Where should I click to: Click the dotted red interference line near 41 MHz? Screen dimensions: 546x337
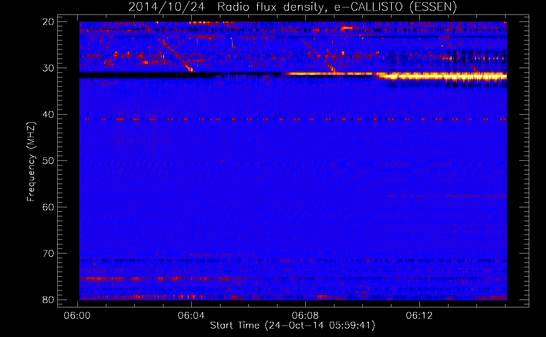(x=293, y=119)
